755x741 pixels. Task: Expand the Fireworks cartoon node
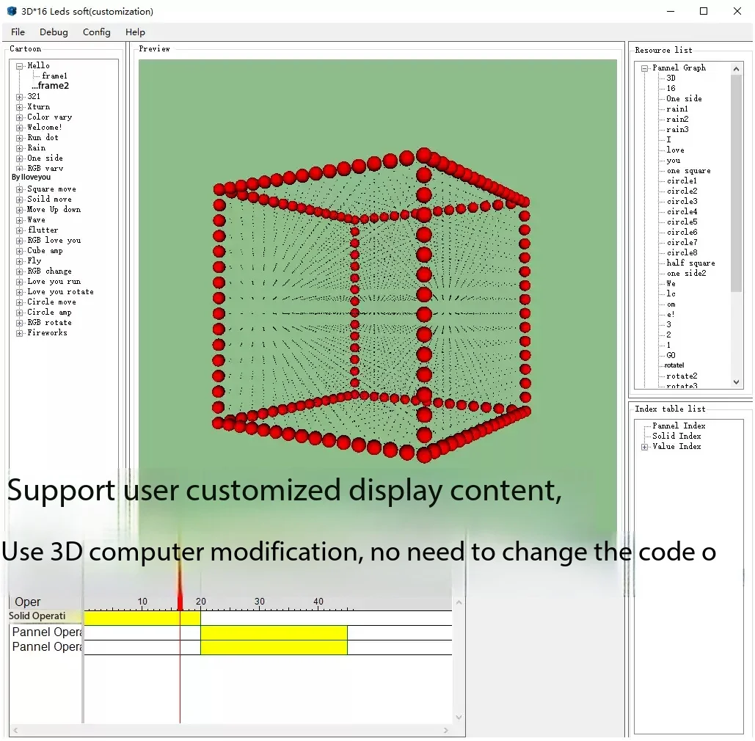click(19, 333)
